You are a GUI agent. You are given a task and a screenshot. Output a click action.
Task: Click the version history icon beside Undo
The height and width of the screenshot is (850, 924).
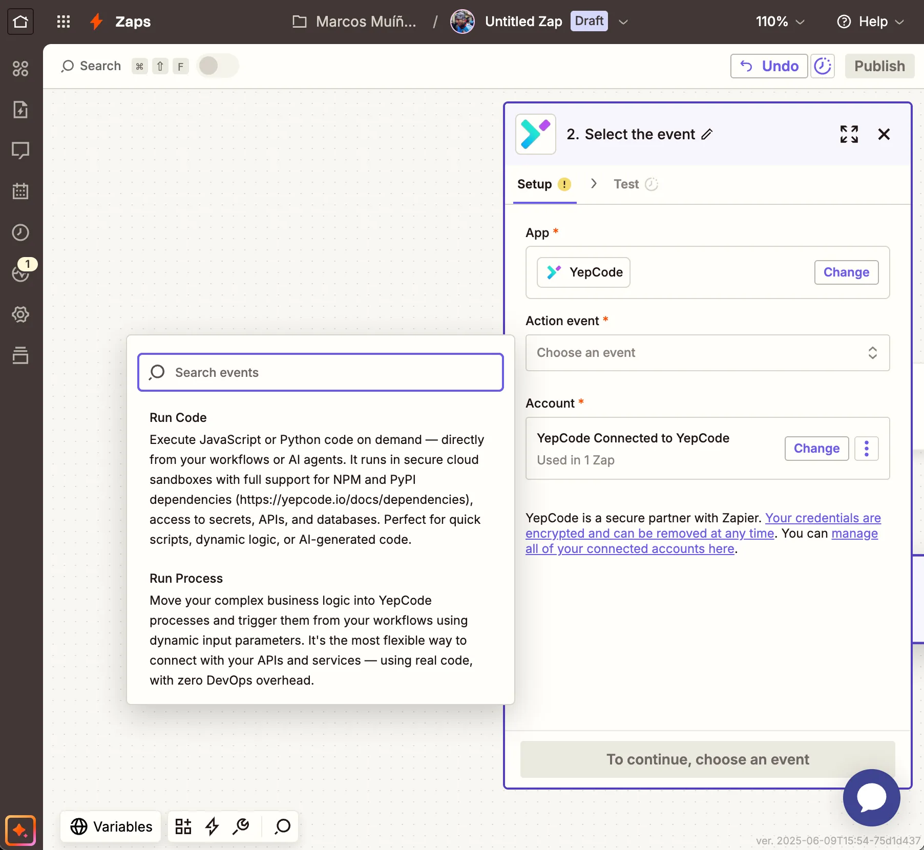coord(823,66)
